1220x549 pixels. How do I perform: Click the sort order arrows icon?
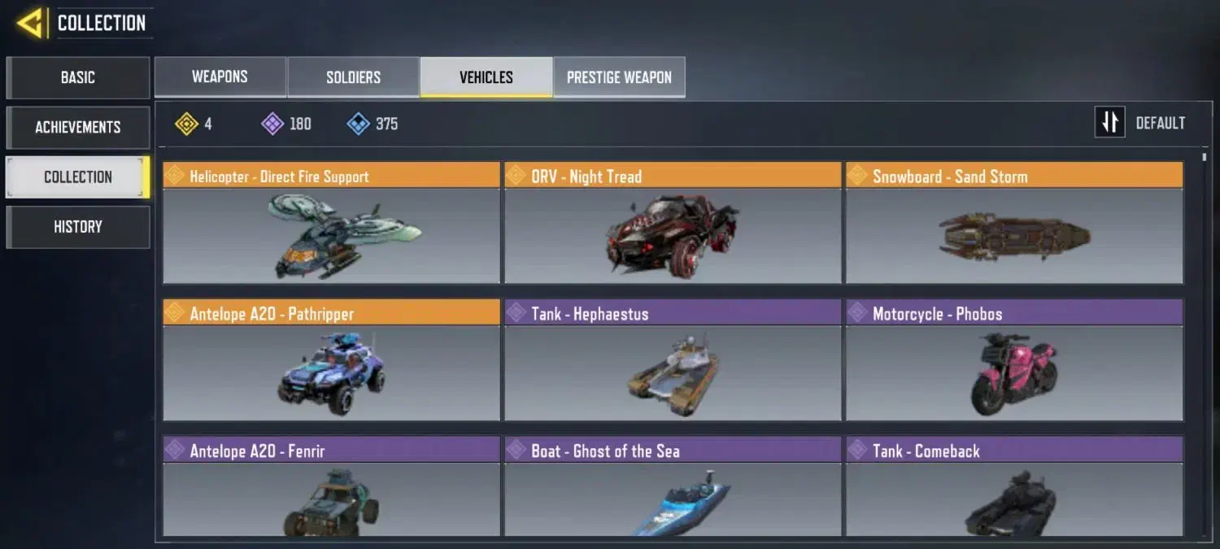[1109, 123]
